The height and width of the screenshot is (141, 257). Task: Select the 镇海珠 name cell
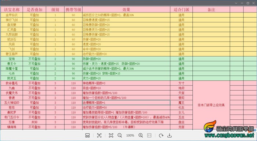pos(12,127)
